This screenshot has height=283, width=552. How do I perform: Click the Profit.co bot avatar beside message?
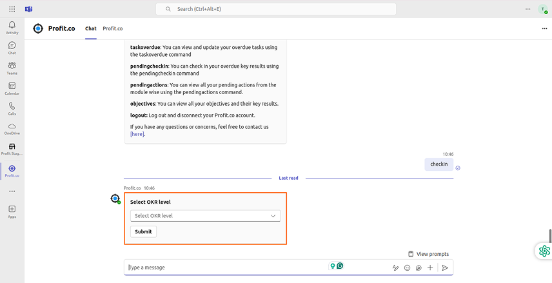coord(115,199)
